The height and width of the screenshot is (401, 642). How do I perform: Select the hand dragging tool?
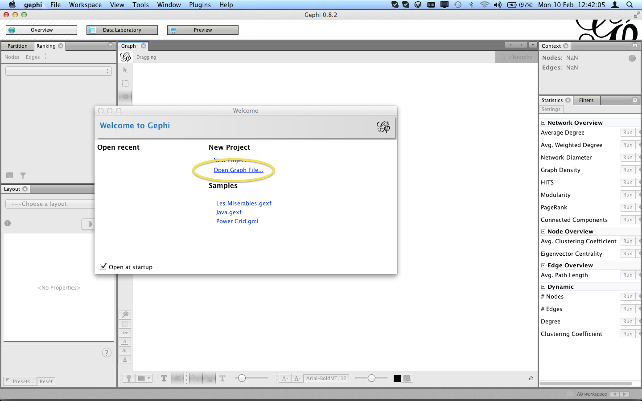pos(125,96)
